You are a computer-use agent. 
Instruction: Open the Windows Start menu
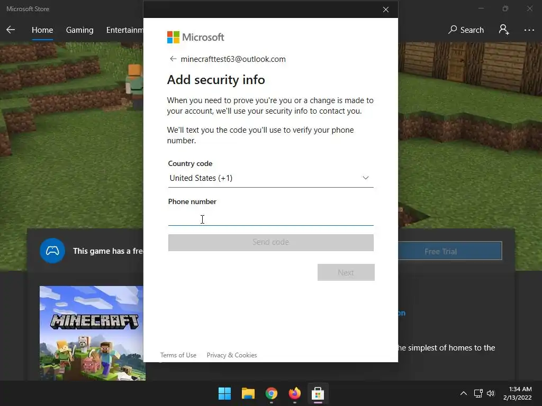click(x=224, y=393)
